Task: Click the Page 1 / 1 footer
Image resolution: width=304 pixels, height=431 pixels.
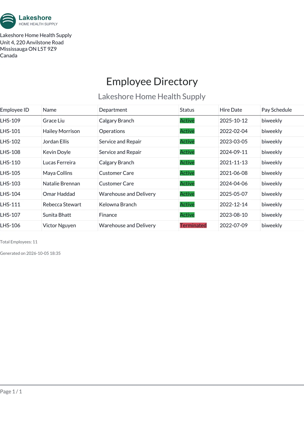Action: 11,391
